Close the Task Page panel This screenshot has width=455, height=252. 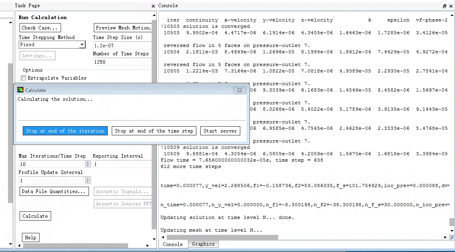[153, 6]
